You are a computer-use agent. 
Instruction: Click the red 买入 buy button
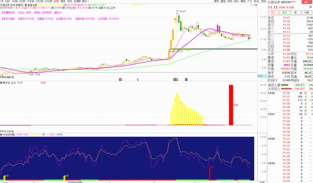pos(274,12)
